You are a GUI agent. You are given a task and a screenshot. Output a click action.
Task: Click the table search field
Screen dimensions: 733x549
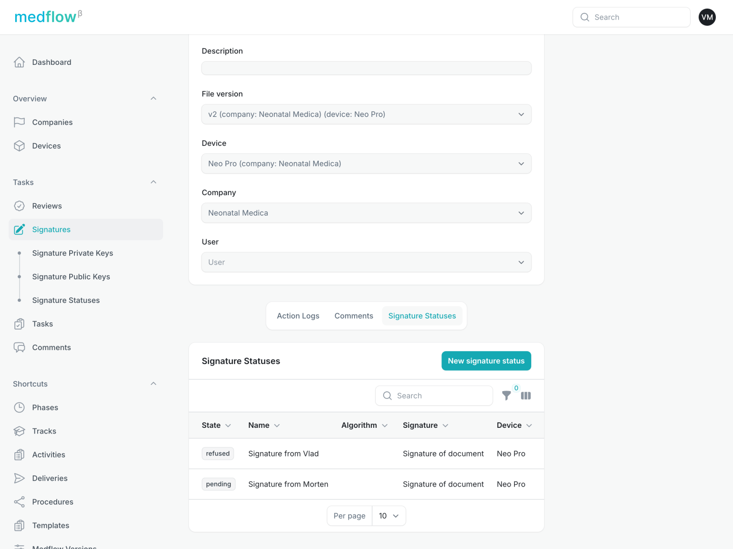434,395
